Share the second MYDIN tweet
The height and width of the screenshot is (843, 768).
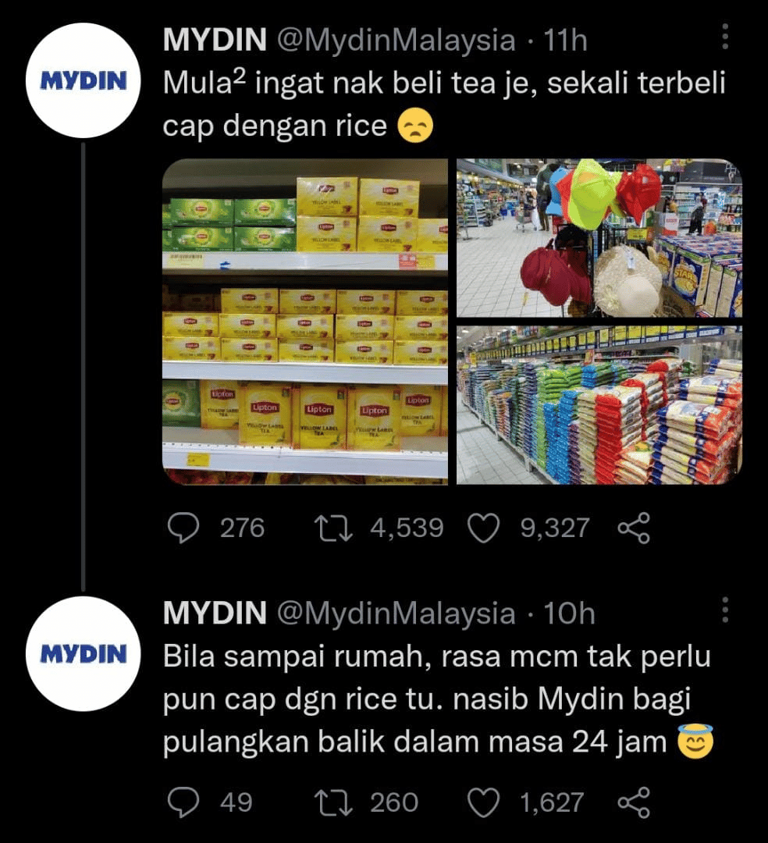point(635,802)
